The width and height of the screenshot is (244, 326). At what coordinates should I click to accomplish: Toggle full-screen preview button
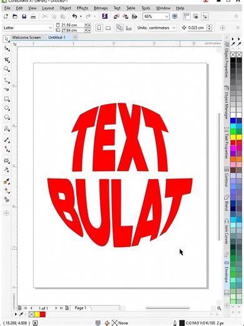point(175,16)
